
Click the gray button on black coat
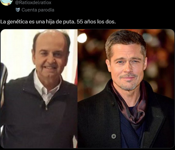(x=114, y=136)
